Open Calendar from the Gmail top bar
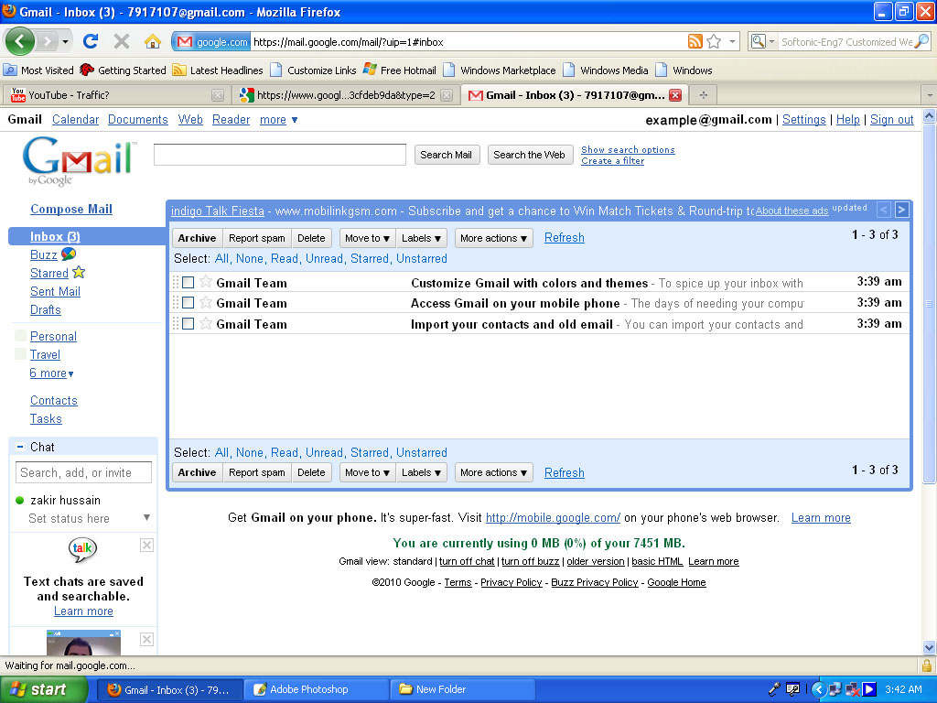Viewport: 937px width, 703px height. tap(75, 120)
